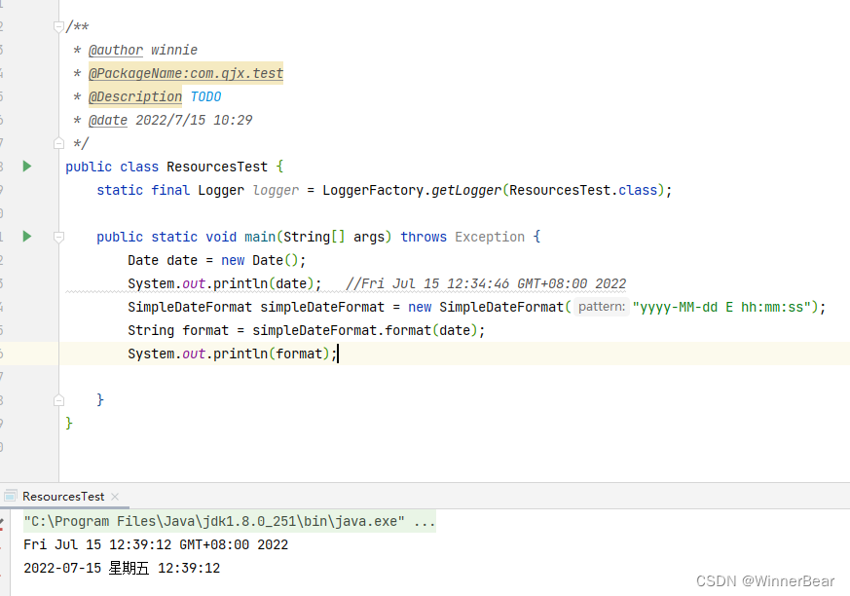Viewport: 850px width, 596px height.
Task: Click the @Description tag in the comment
Action: [135, 96]
